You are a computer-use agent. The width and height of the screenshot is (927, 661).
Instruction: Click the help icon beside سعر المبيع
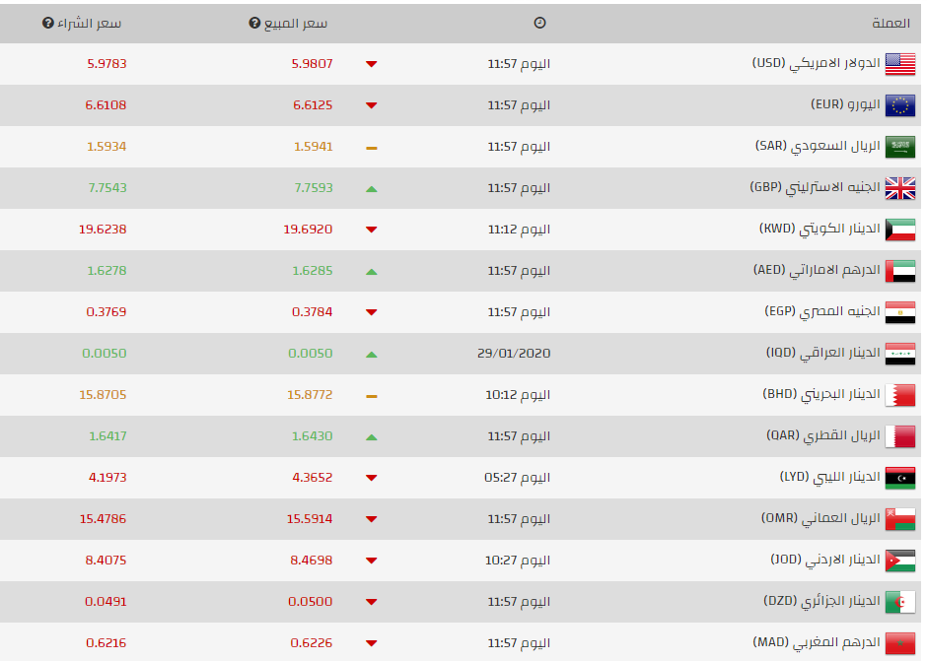click(254, 23)
